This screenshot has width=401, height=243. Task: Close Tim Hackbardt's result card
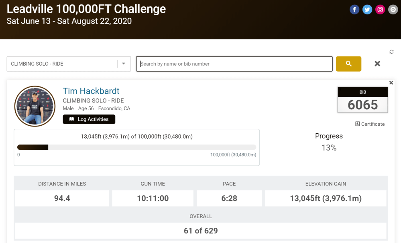click(391, 83)
